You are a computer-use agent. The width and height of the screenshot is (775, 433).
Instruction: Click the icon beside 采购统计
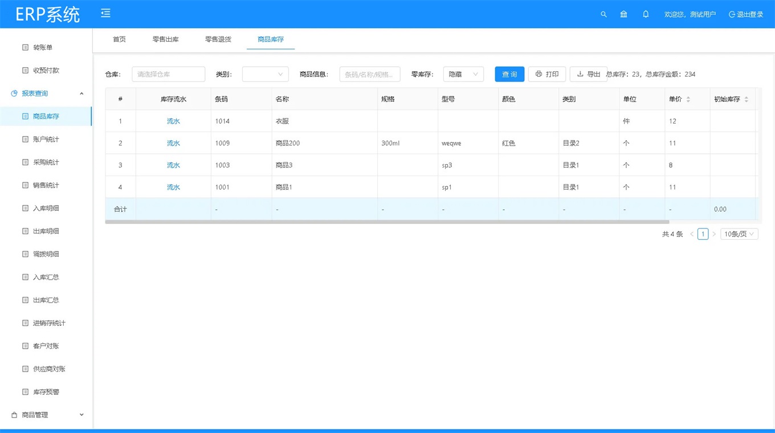point(25,162)
